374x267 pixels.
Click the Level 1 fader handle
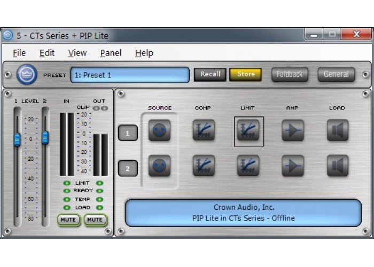17,140
